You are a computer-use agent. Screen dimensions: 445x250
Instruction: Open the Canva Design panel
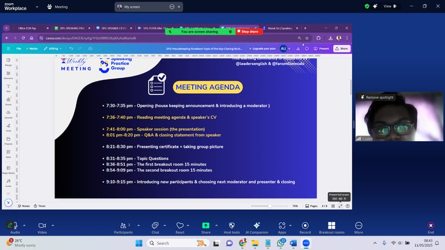(x=8, y=62)
